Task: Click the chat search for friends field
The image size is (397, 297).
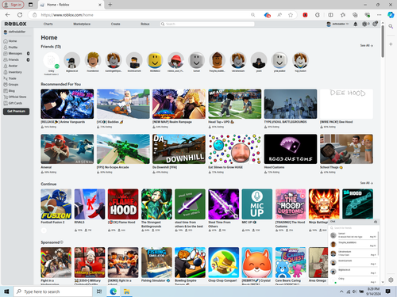Action: click(x=353, y=228)
